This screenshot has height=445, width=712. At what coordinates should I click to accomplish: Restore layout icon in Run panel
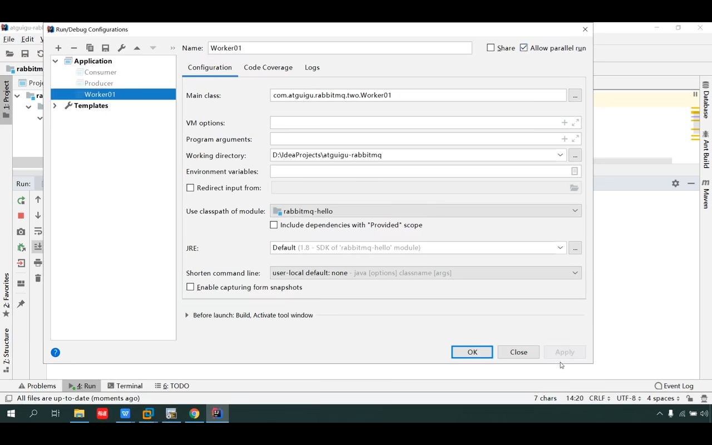coord(21,284)
